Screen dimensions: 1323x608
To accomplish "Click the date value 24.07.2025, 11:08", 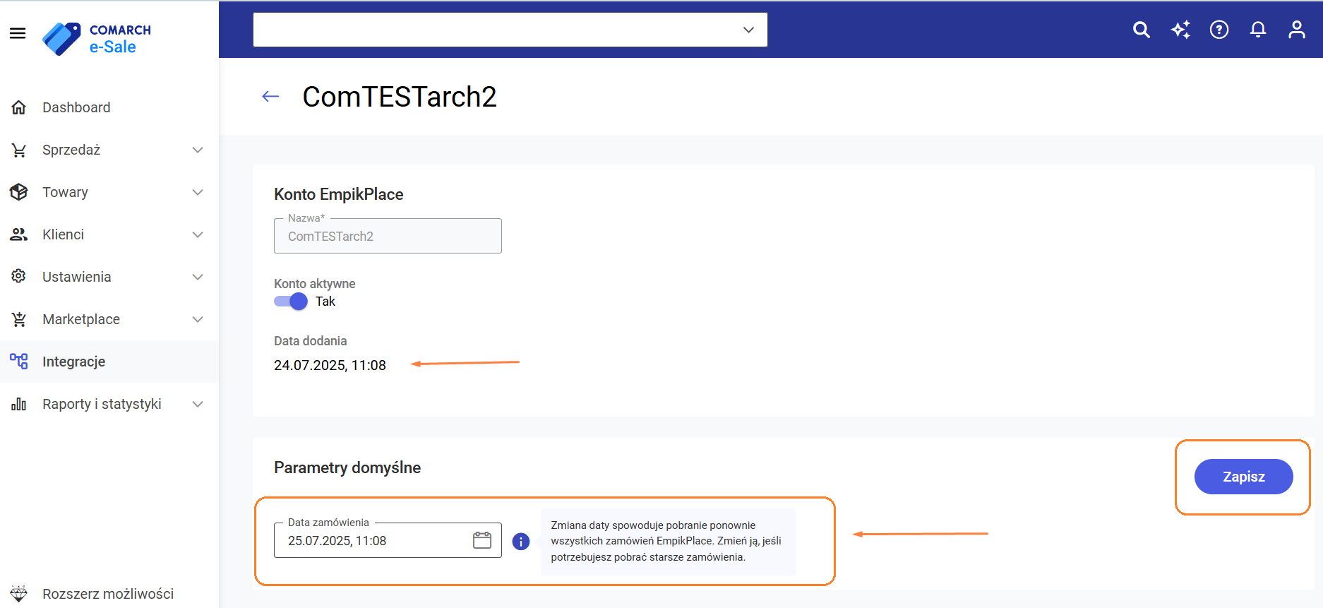I will (330, 365).
